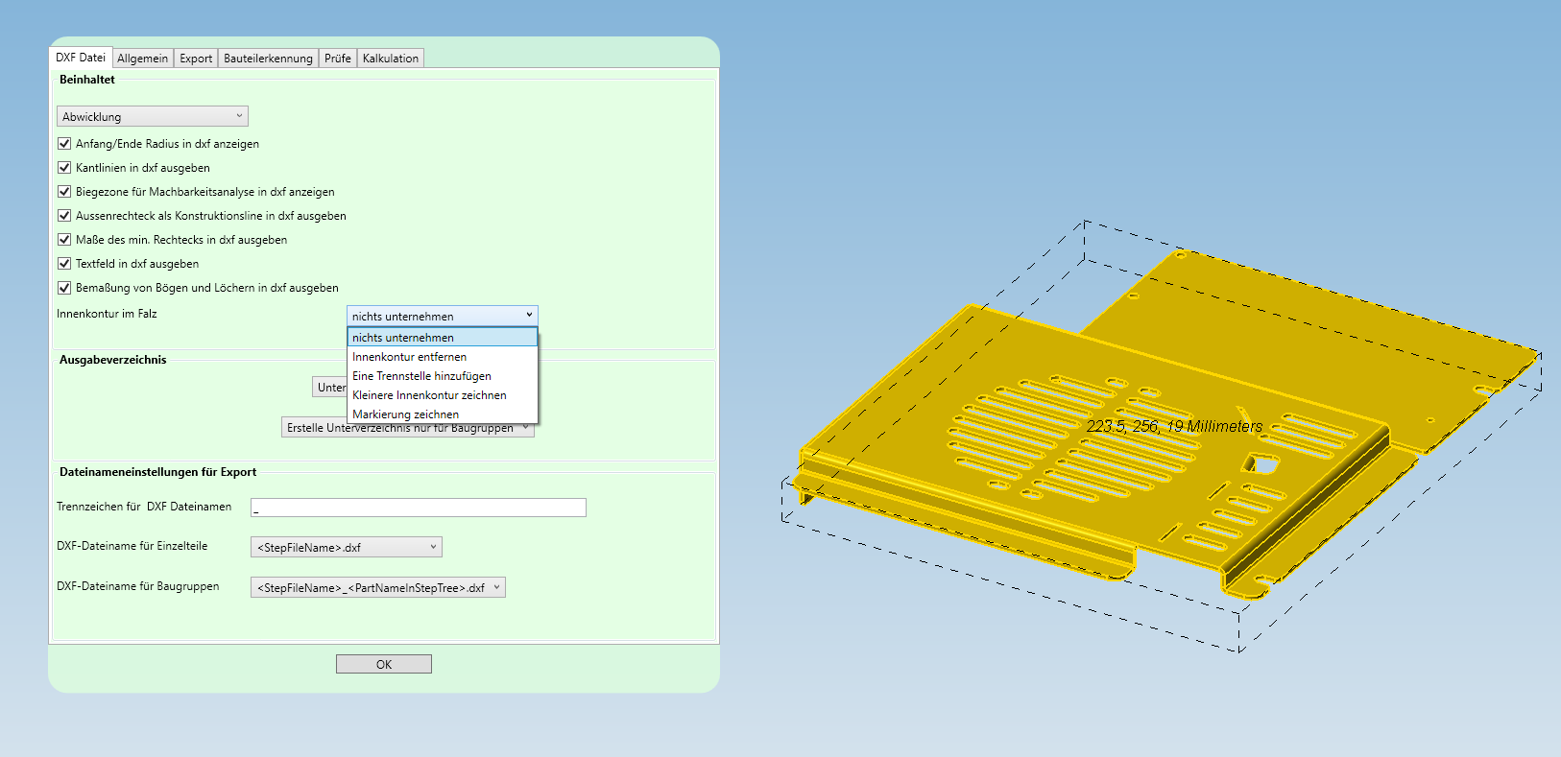Uncheck Anfang/Ende Radius in dxf anzeigen
The image size is (1561, 757).
tap(64, 144)
